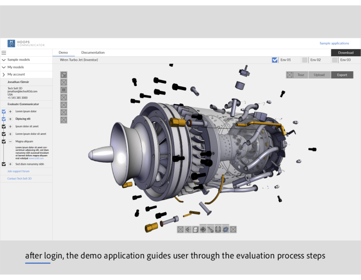The image size is (361, 280).
Task: Enable the Env 02 checkbox
Action: [305, 60]
